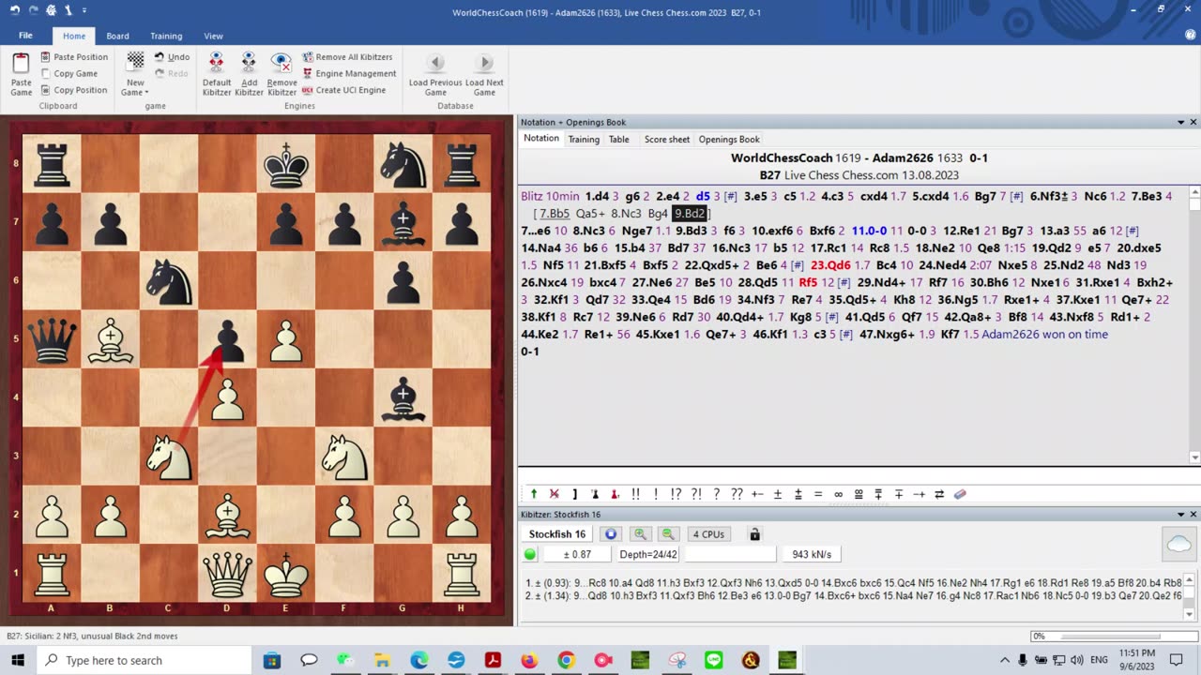
Task: Click Remove All Kibitzers
Action: click(347, 57)
